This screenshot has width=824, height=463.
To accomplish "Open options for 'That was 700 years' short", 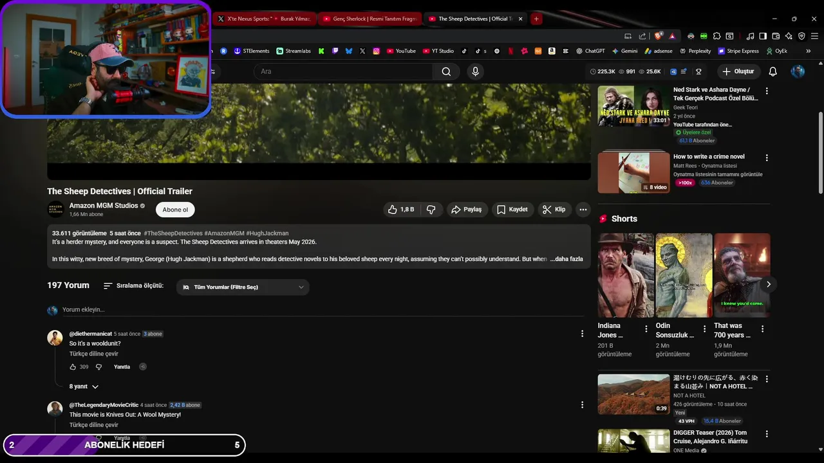I will coord(762,329).
